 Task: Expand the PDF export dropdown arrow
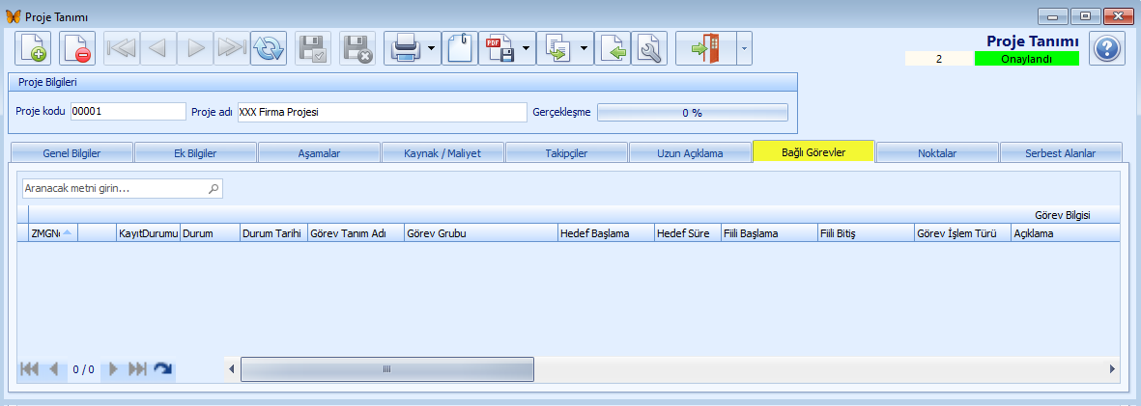click(x=527, y=48)
